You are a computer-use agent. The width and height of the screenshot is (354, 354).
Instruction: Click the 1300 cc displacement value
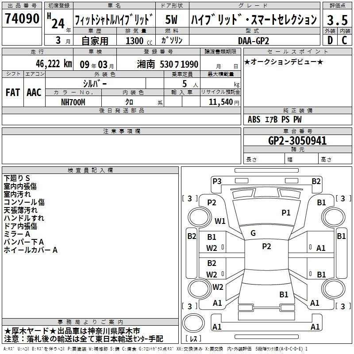coord(139,41)
